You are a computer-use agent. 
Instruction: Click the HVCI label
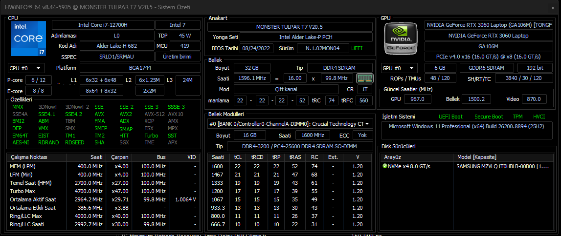click(539, 117)
